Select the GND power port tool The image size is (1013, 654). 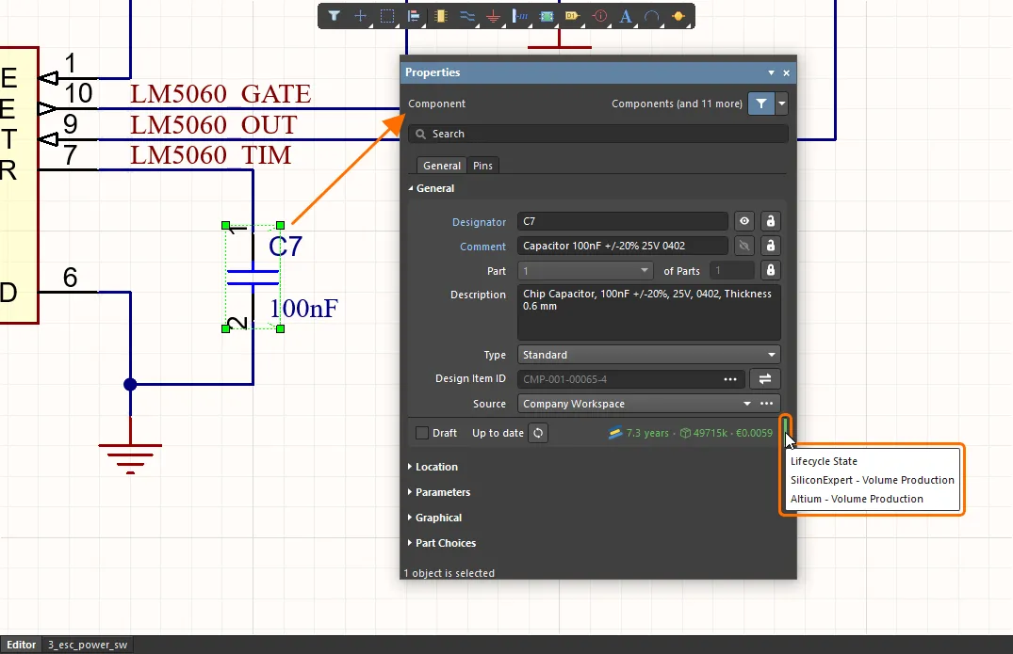(x=493, y=16)
